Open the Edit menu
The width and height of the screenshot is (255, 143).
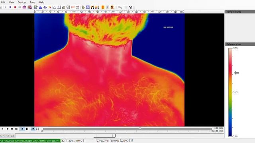pos(3,2)
